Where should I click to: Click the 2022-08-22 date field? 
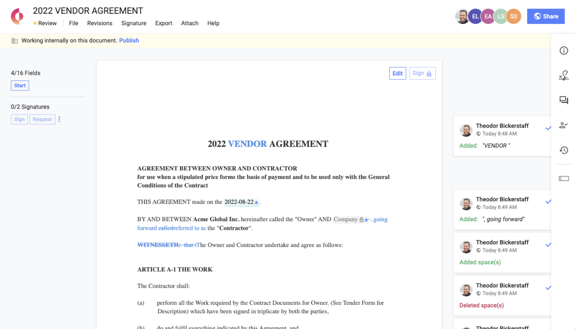pos(239,202)
